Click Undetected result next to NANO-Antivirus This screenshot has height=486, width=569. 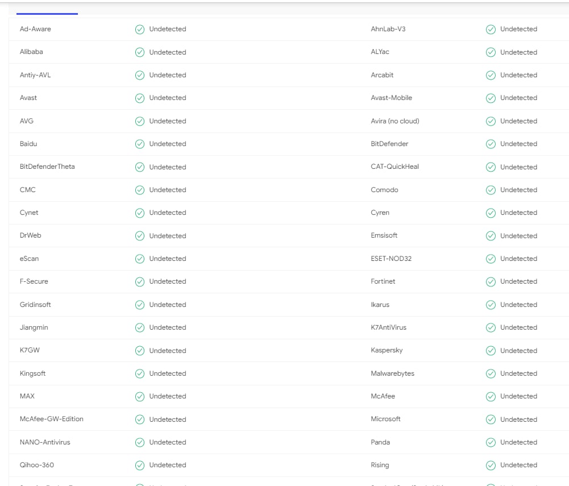(x=168, y=442)
